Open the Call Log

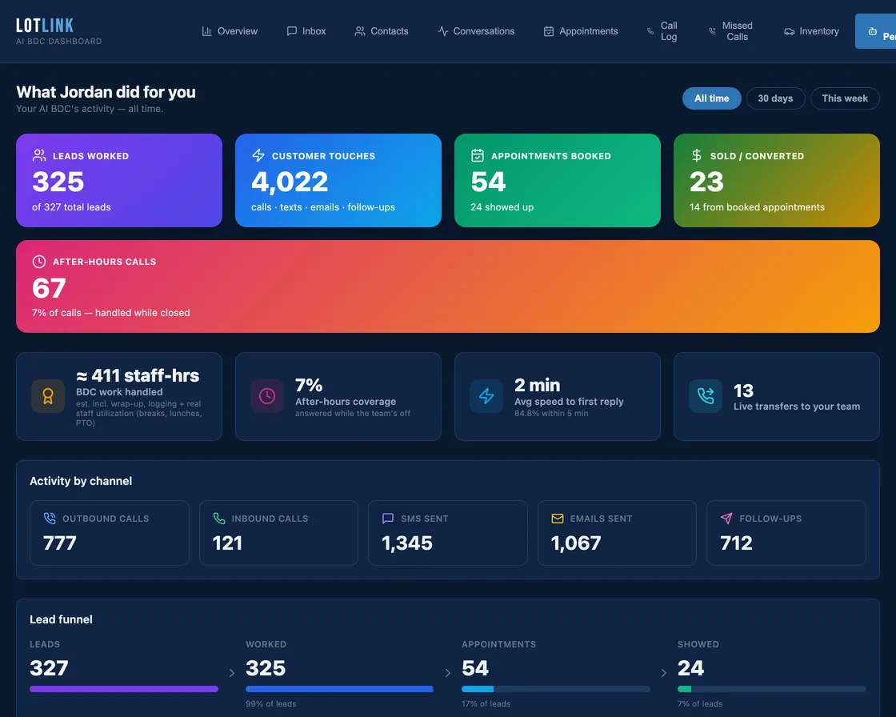(x=662, y=31)
